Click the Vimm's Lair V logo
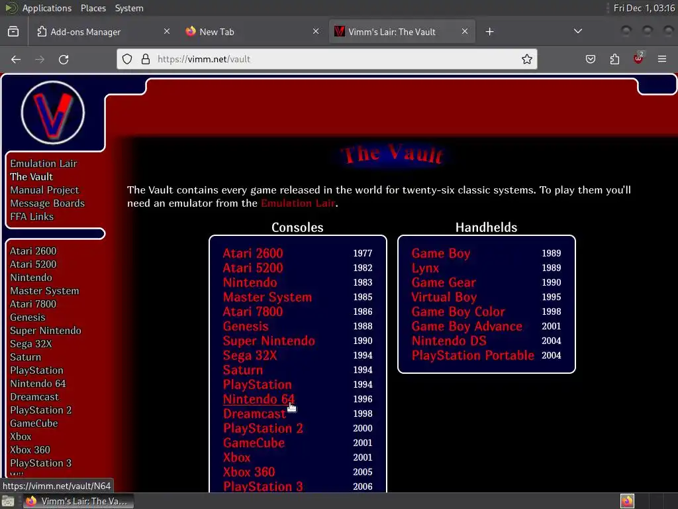Screen dimensions: 678x509 coord(53,113)
